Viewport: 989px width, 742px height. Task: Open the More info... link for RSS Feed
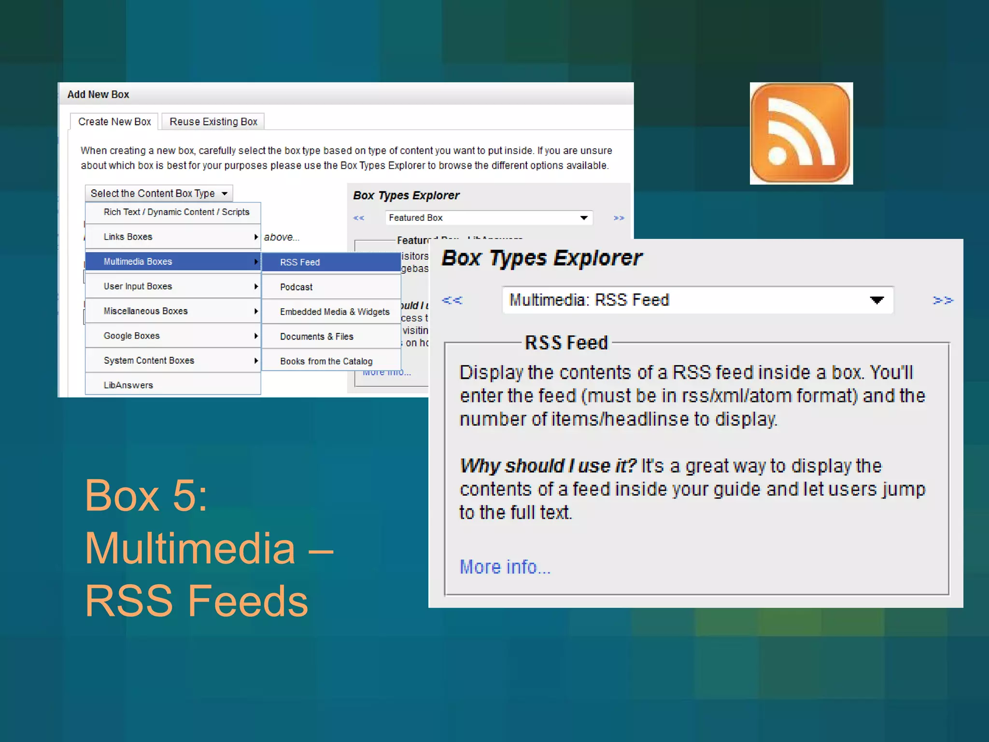[505, 567]
